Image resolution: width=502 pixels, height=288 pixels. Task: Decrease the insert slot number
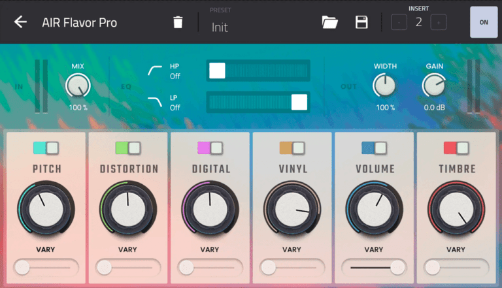pos(398,22)
